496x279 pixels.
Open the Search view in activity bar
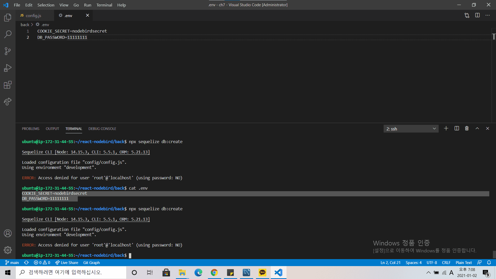tap(8, 34)
